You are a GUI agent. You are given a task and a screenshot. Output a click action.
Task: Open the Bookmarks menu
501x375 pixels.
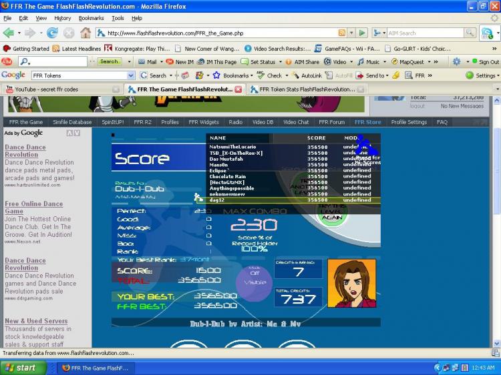(x=91, y=18)
